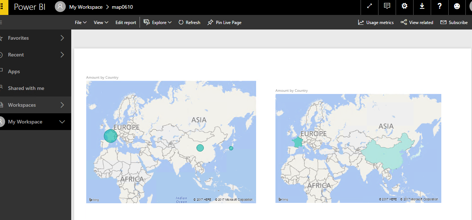Click the large bubble over France
Viewport: 472px width, 220px height.
click(110, 136)
